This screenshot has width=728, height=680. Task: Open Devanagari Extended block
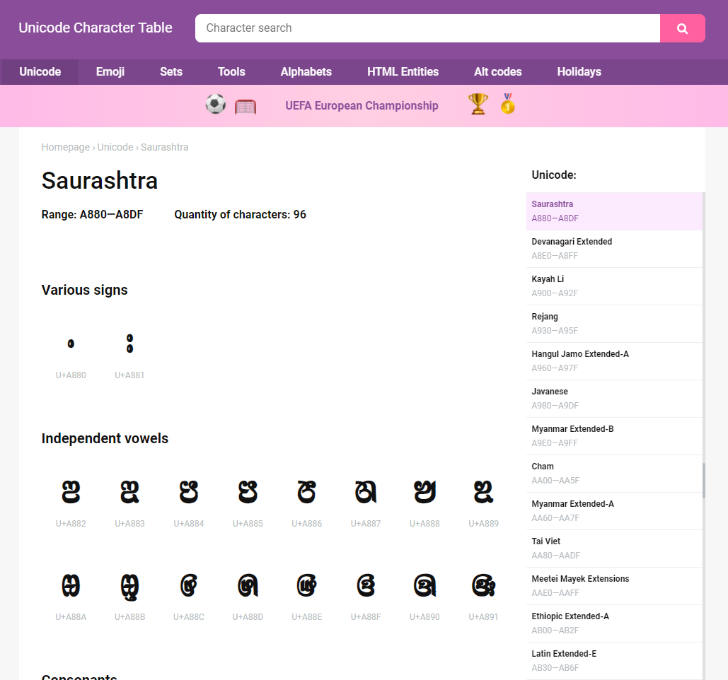pyautogui.click(x=614, y=249)
